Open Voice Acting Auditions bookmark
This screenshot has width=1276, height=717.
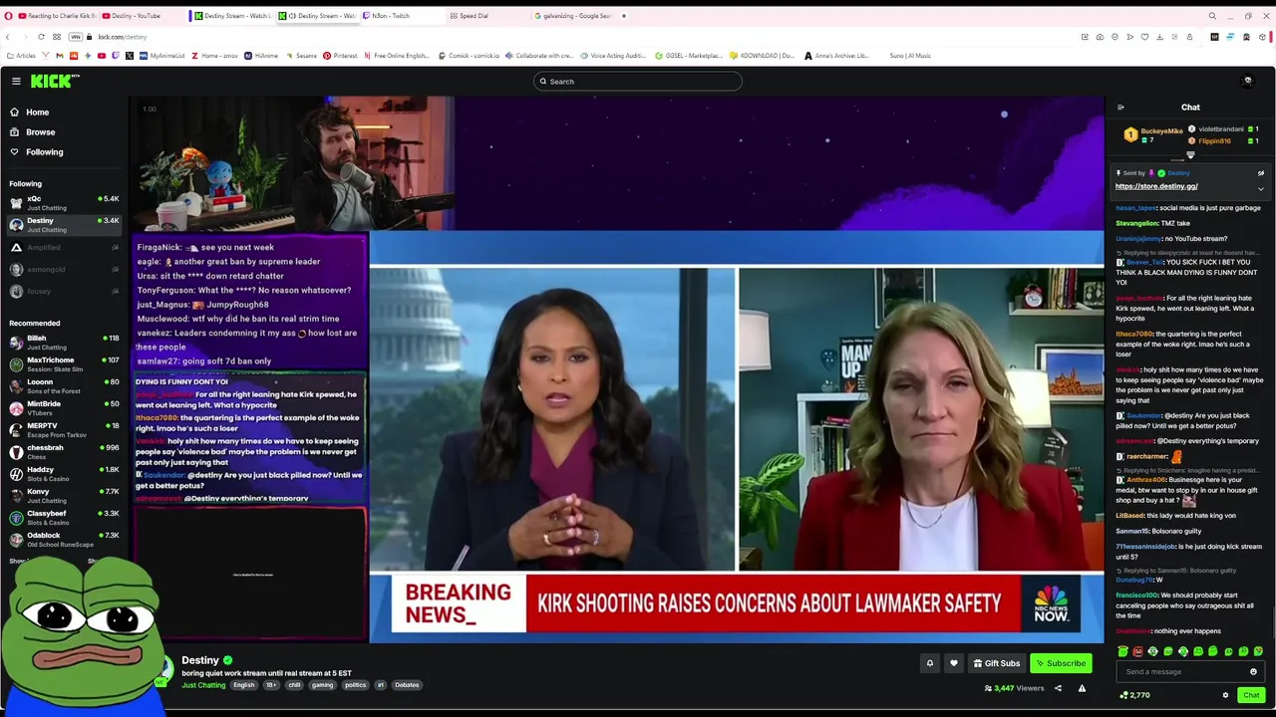tap(612, 56)
